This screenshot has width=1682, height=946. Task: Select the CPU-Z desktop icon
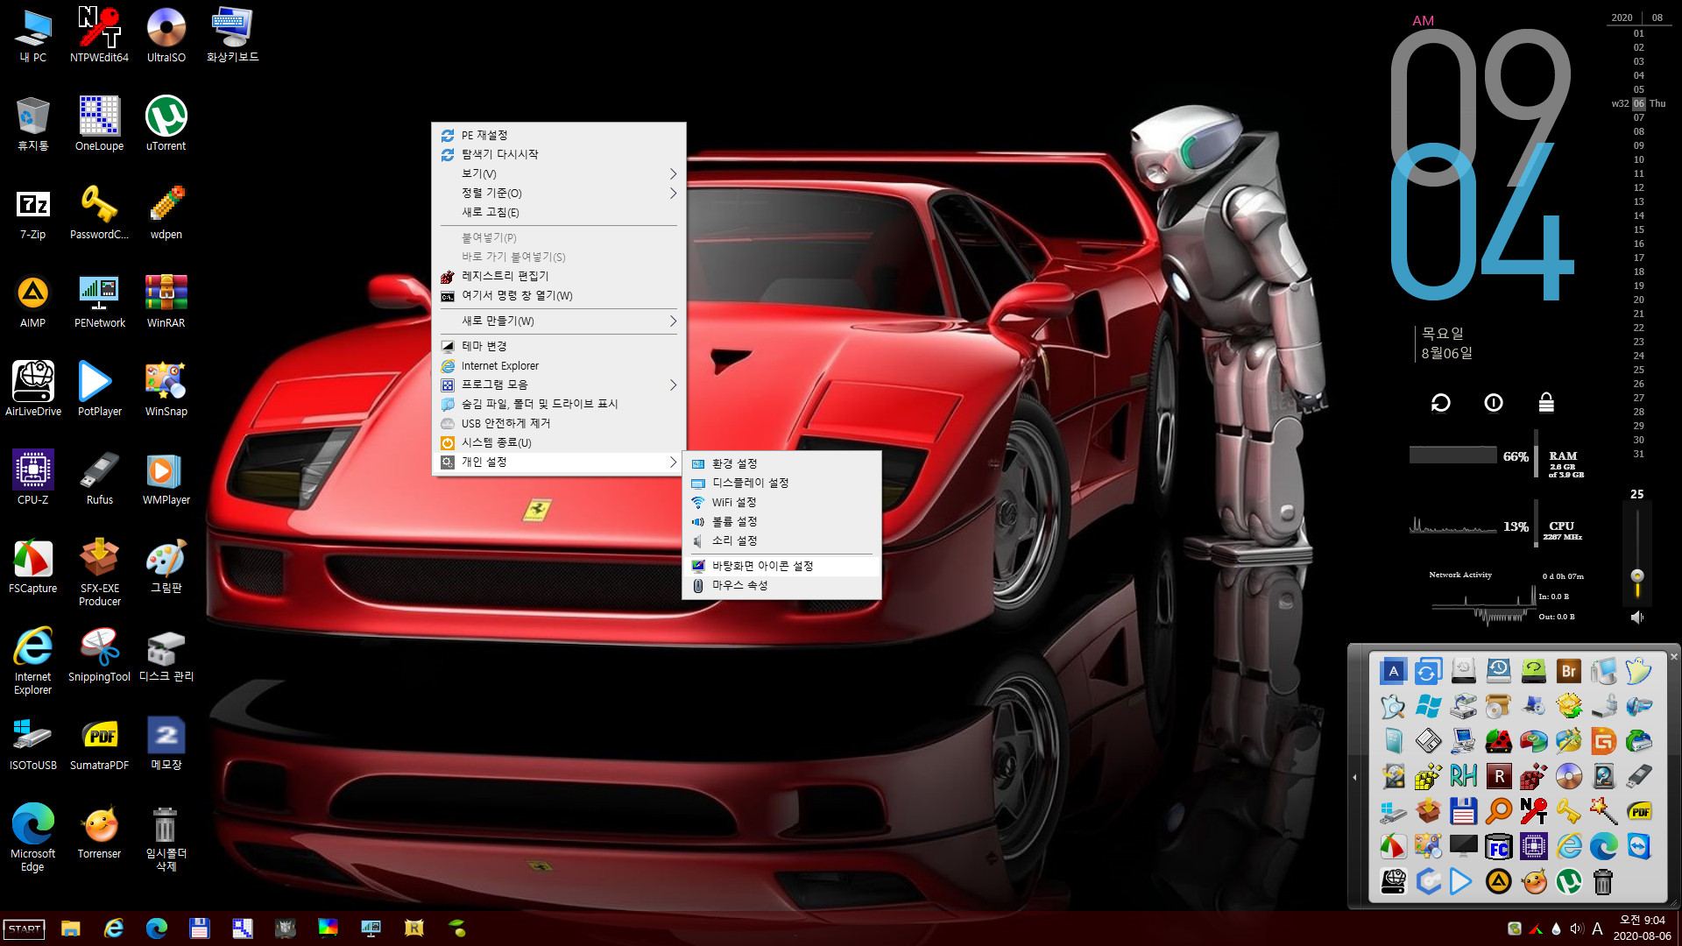(32, 477)
